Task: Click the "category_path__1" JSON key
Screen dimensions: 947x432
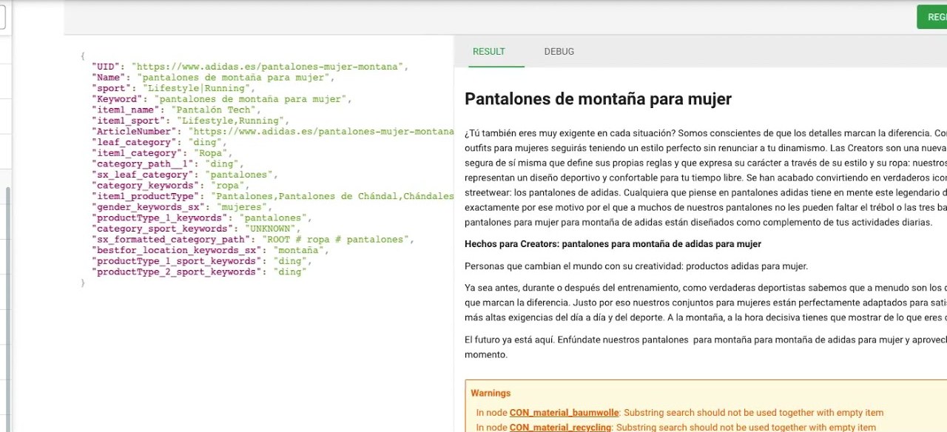Action: [141, 164]
